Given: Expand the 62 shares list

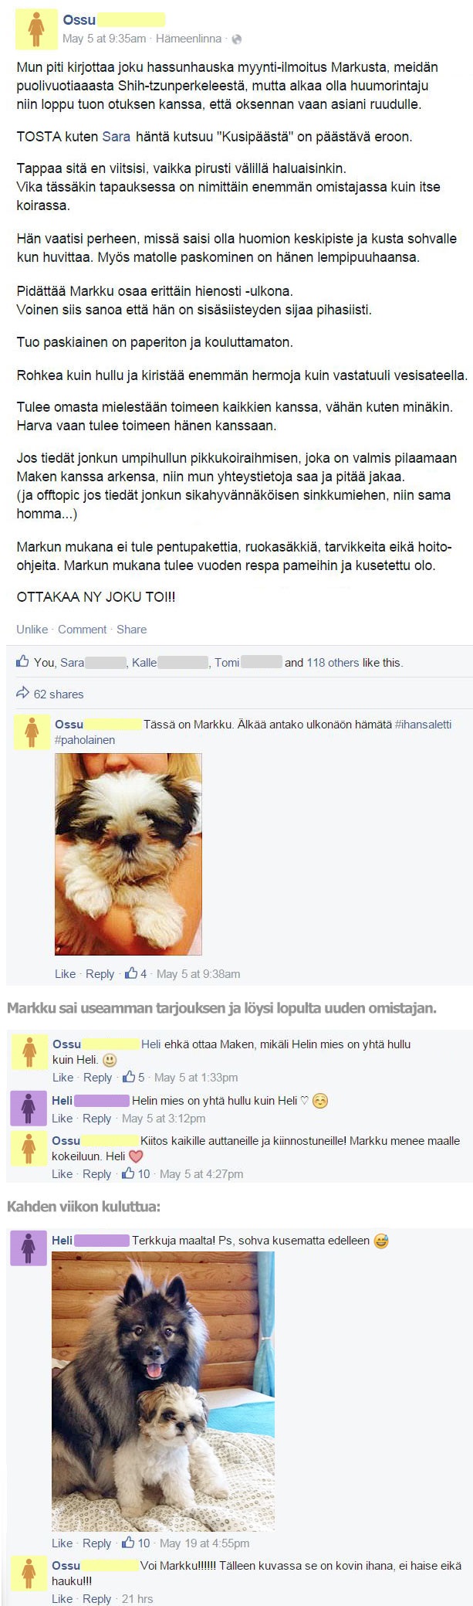Looking at the screenshot, I should click(x=59, y=694).
